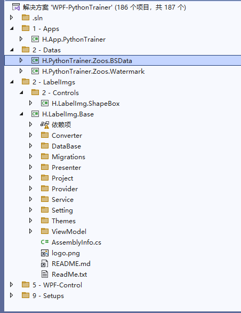This screenshot has height=313, width=241.
Task: Click the solution icon next to WPF-PythonTrainer
Action: click(16, 7)
